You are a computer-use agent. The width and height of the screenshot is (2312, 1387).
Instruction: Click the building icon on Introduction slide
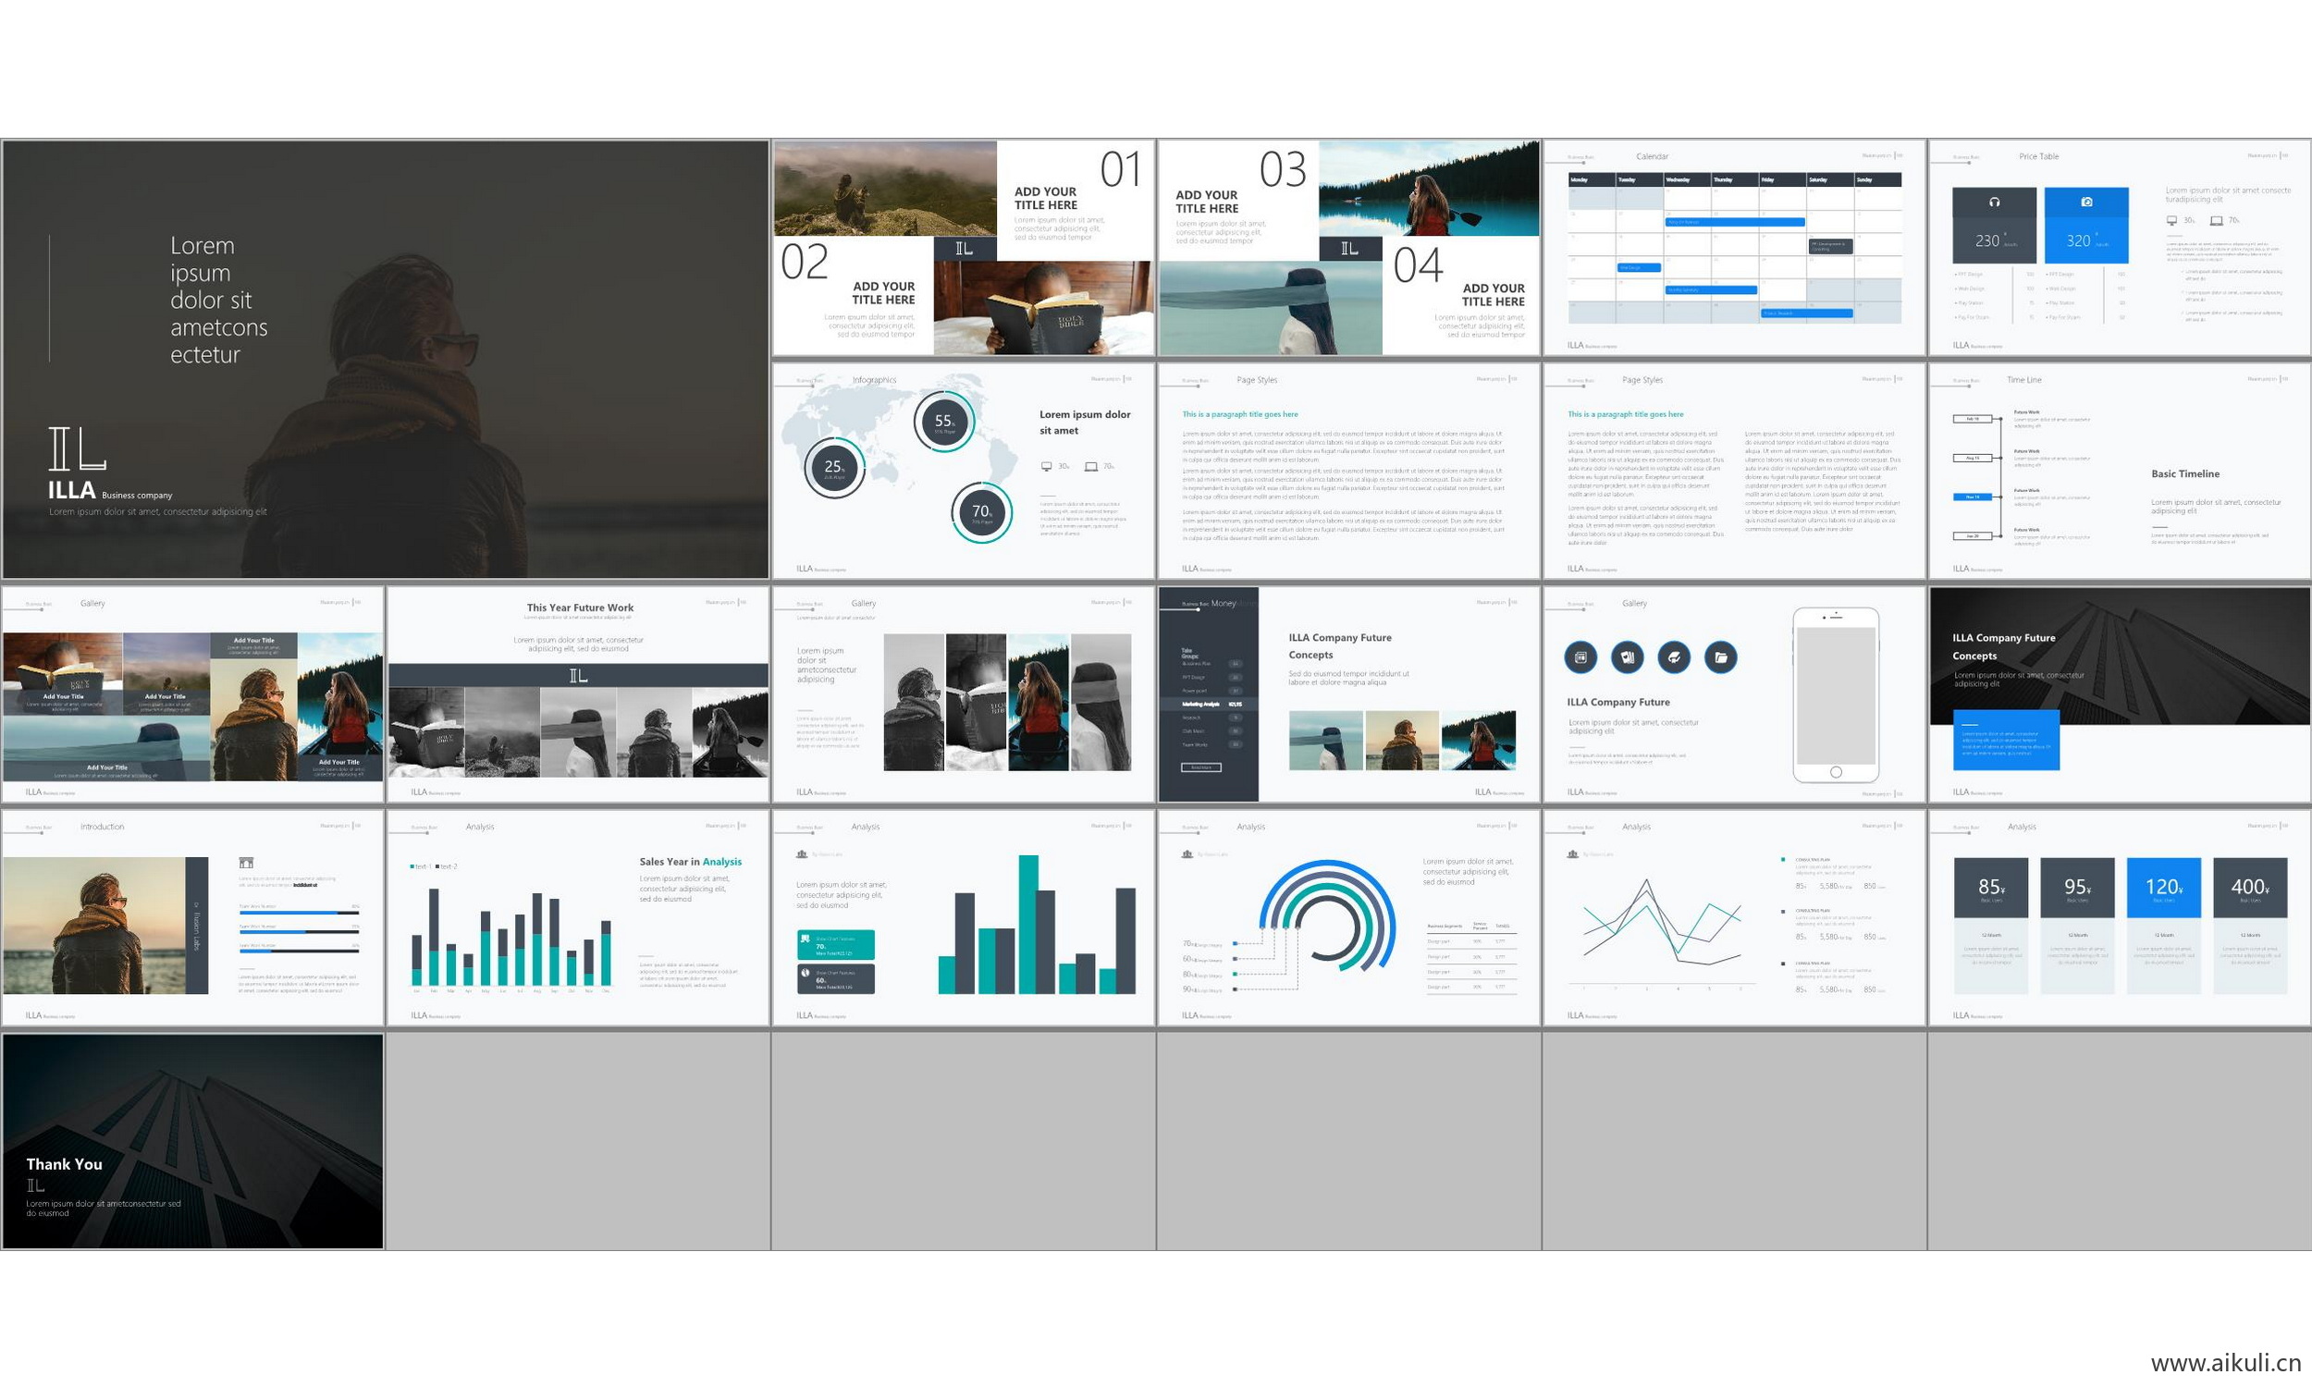click(x=246, y=863)
